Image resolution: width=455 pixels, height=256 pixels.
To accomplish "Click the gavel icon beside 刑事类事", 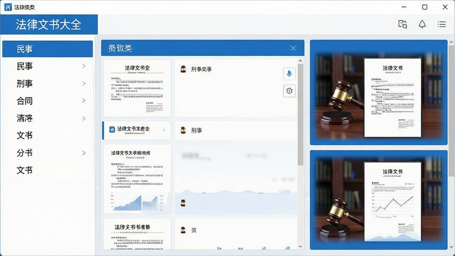I will coord(183,69).
